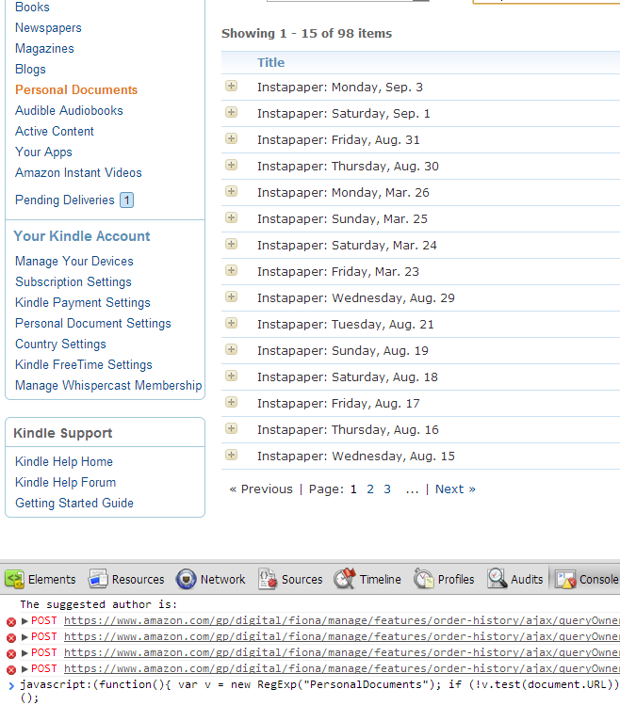Viewport: 620px width, 721px height.
Task: Visit Kindle Help Forum
Action: (x=65, y=482)
